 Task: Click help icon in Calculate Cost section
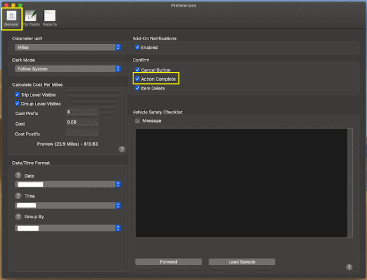click(122, 149)
